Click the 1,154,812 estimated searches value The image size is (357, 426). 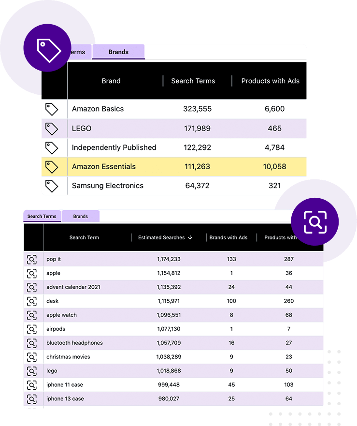[169, 273]
